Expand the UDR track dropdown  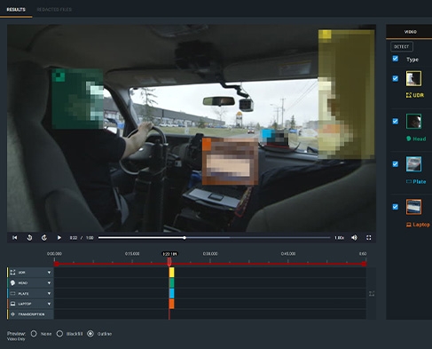(49, 273)
